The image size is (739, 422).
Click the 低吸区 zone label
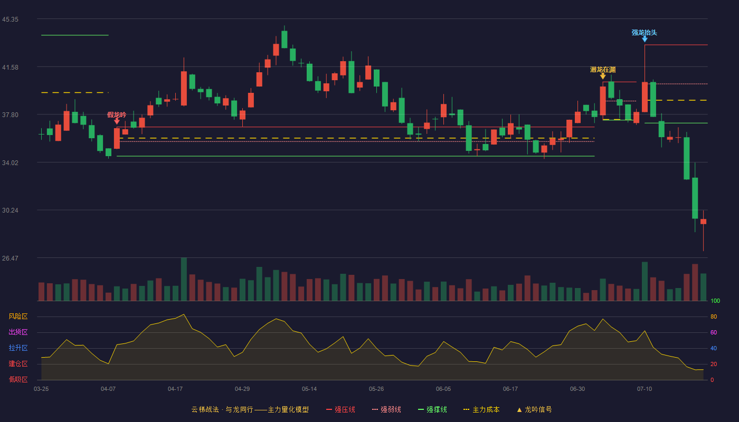(x=18, y=379)
